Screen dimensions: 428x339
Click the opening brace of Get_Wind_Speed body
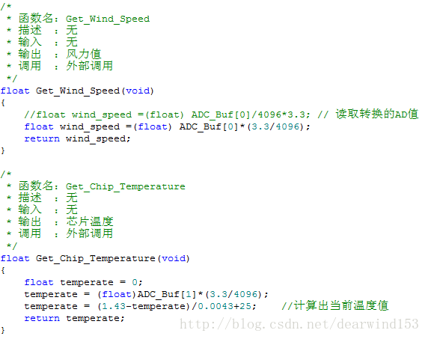[3, 103]
